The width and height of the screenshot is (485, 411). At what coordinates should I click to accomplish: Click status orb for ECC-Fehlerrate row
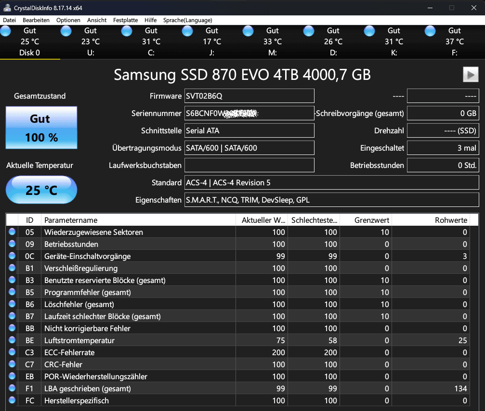tap(12, 352)
